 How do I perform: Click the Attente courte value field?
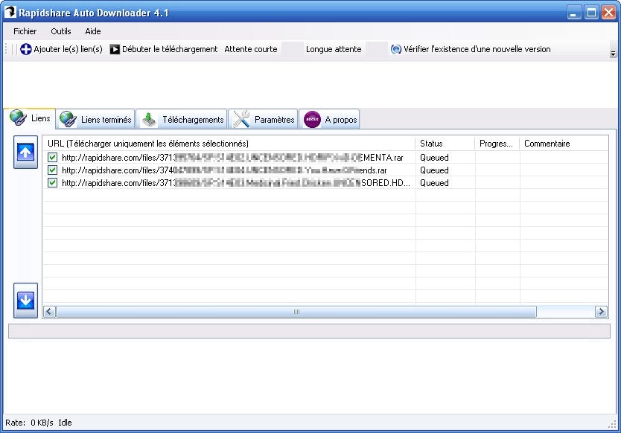(x=293, y=49)
